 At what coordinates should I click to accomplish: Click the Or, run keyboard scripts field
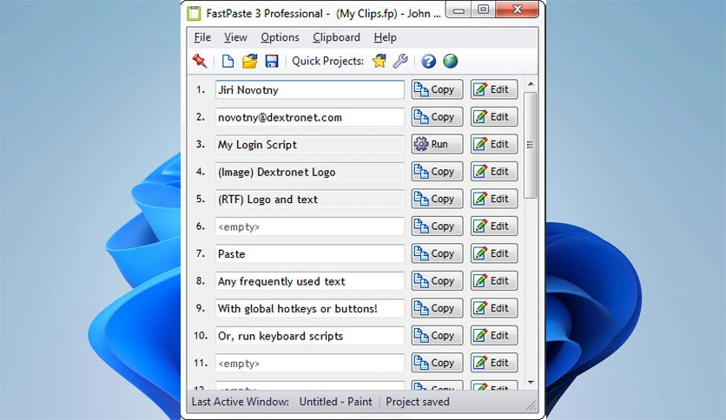tap(310, 335)
